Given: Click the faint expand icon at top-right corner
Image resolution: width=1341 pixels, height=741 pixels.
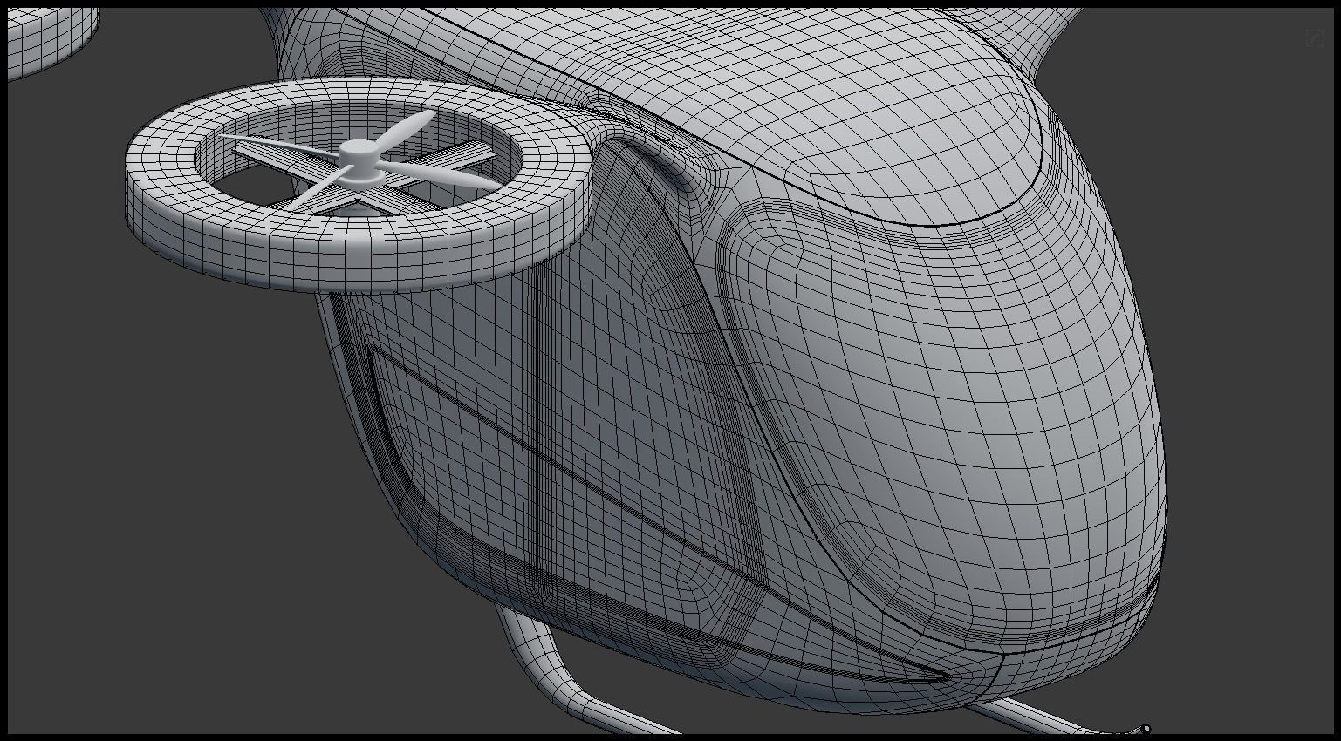Looking at the screenshot, I should (x=1314, y=38).
